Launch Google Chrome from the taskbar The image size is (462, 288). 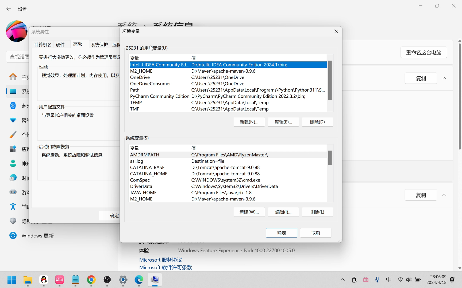[91, 280]
